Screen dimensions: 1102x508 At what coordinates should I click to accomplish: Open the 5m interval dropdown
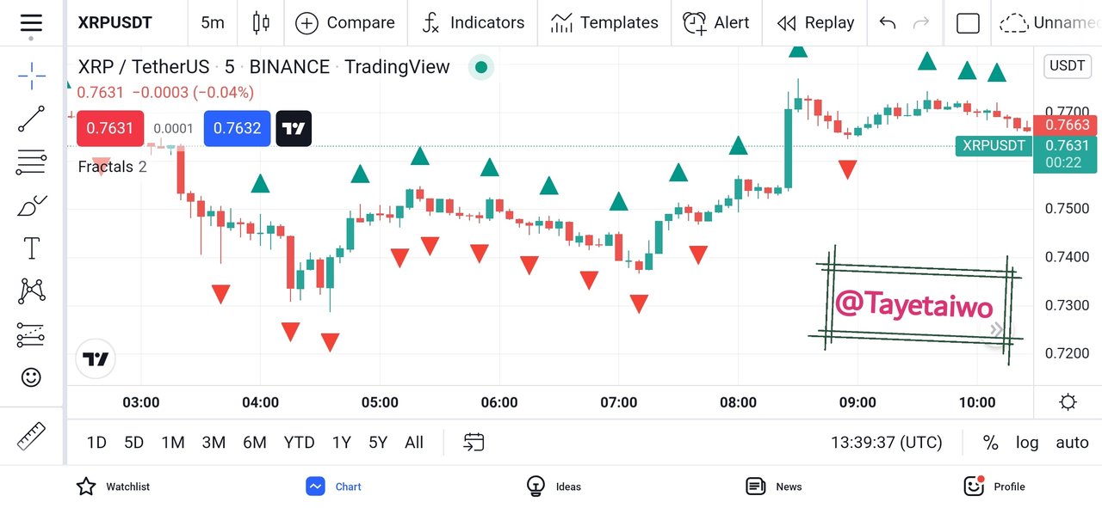213,22
